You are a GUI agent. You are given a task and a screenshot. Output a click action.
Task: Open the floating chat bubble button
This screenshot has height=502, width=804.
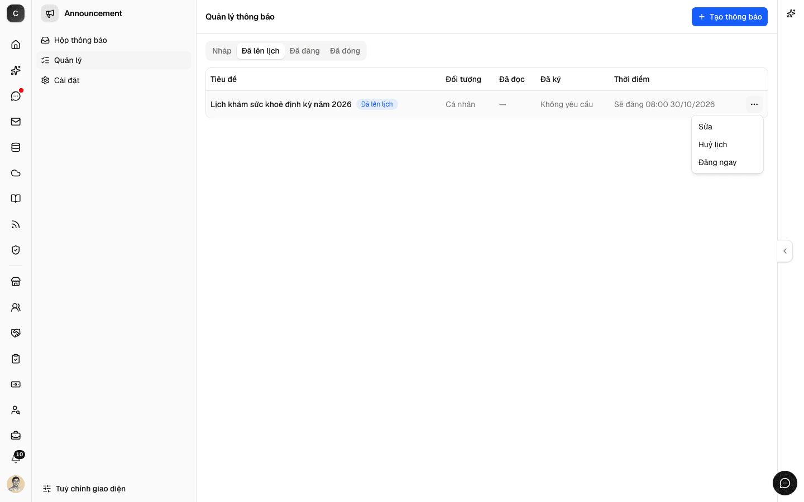point(785,483)
